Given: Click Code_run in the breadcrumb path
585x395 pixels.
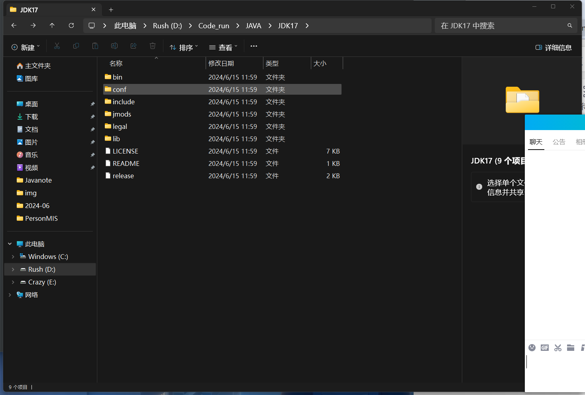Looking at the screenshot, I should tap(214, 25).
